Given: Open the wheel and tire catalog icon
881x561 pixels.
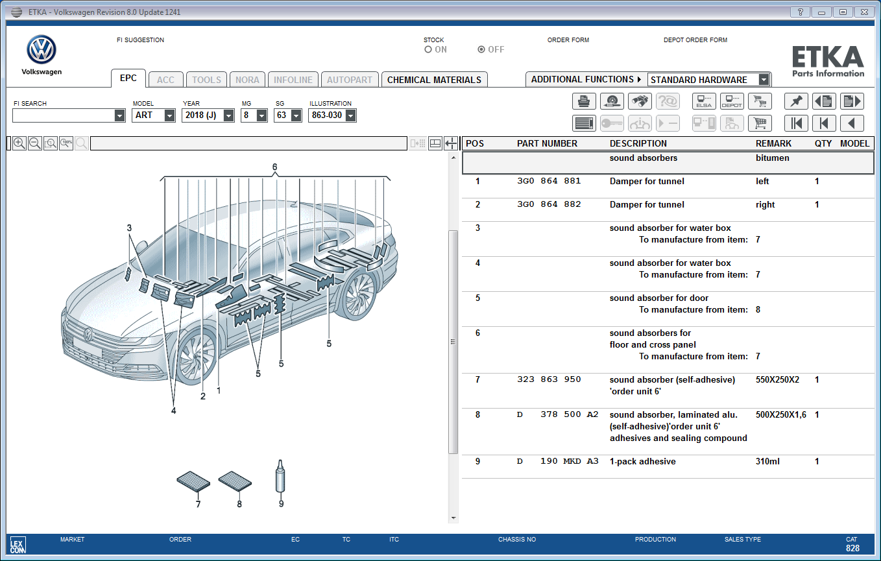Looking at the screenshot, I should coord(612,101).
